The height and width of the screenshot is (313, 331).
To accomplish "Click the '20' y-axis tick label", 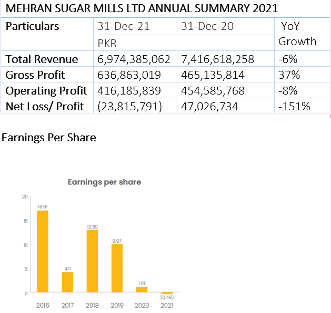I will click(x=25, y=197).
